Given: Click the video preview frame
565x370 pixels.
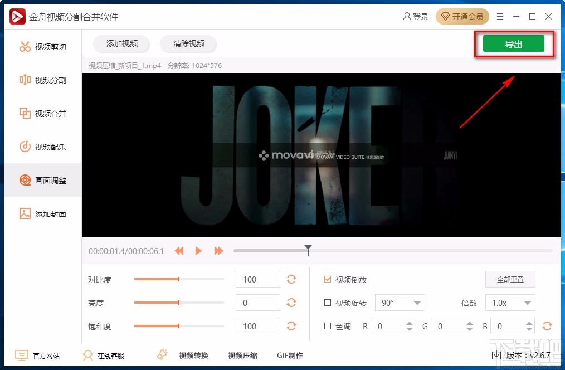Looking at the screenshot, I should (321, 155).
